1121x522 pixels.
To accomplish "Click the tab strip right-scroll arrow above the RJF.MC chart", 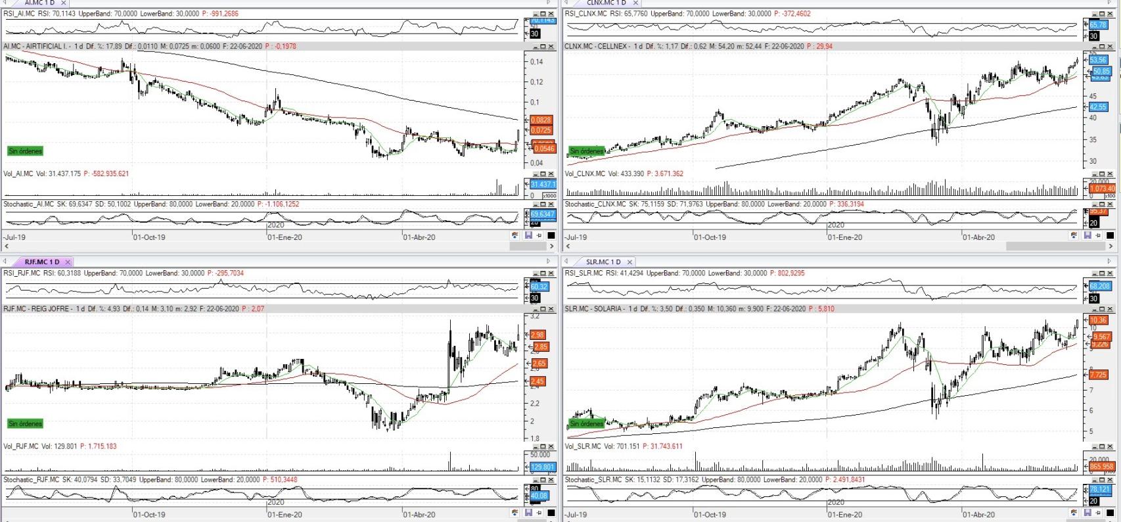I will coord(548,261).
